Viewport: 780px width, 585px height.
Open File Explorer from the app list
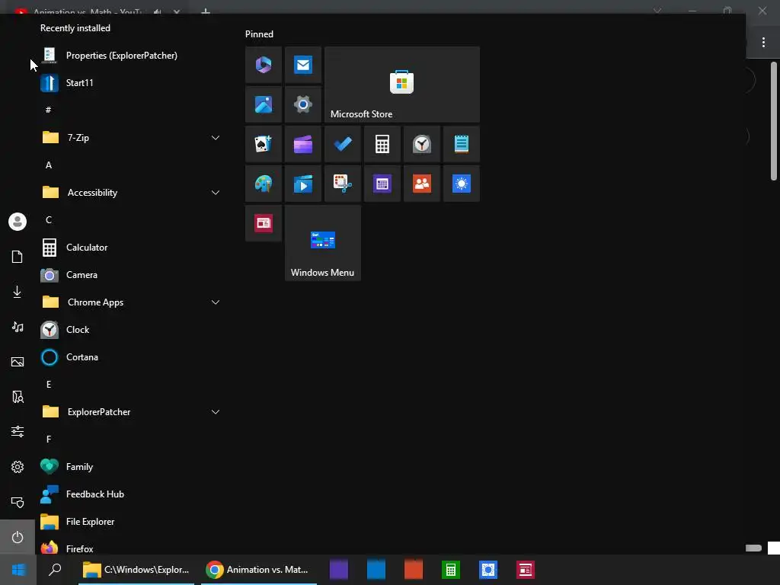pos(131,522)
